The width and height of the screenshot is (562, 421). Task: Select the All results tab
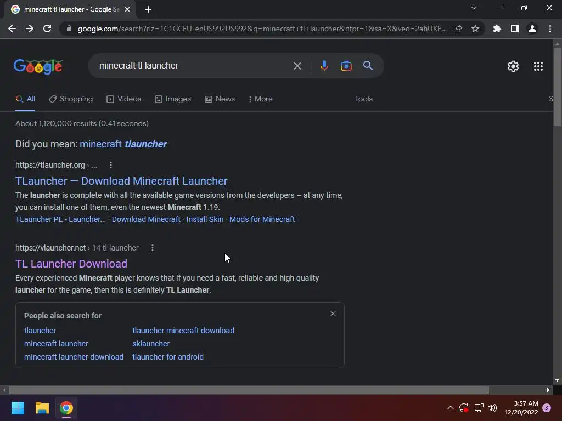(x=25, y=99)
